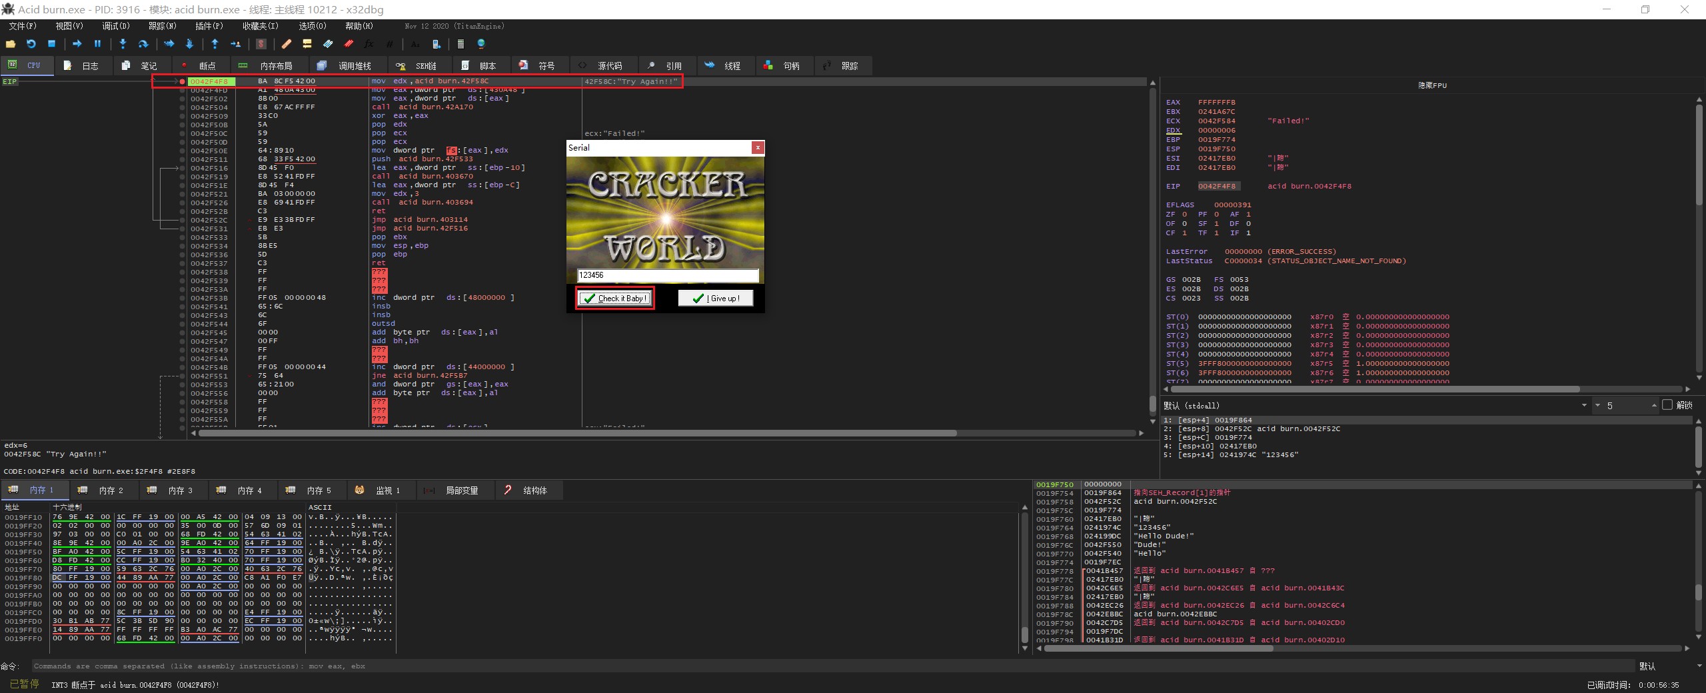The image size is (1706, 693).
Task: Toggle breakpoint bullet at address 0042F516
Action: point(182,168)
